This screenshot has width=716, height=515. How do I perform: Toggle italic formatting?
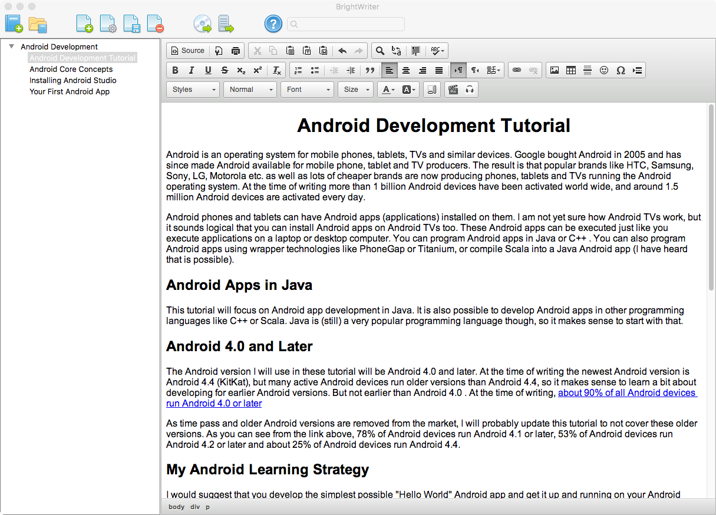[x=192, y=70]
